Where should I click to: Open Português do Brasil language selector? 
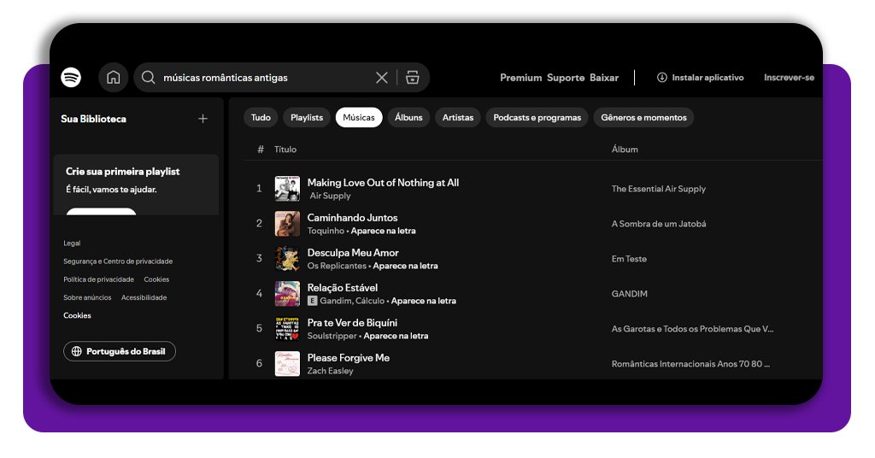tap(120, 351)
